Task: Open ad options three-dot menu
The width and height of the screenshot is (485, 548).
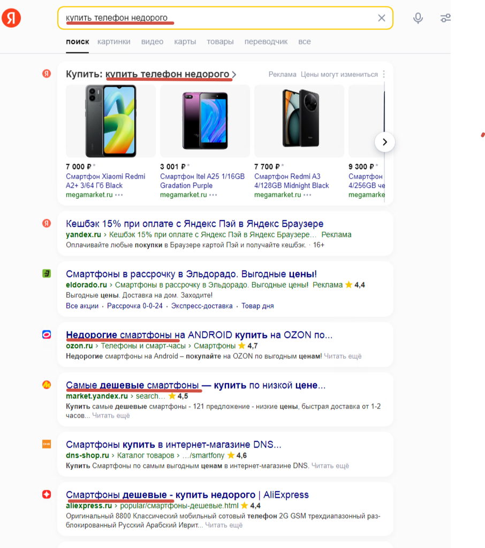Action: [x=384, y=74]
